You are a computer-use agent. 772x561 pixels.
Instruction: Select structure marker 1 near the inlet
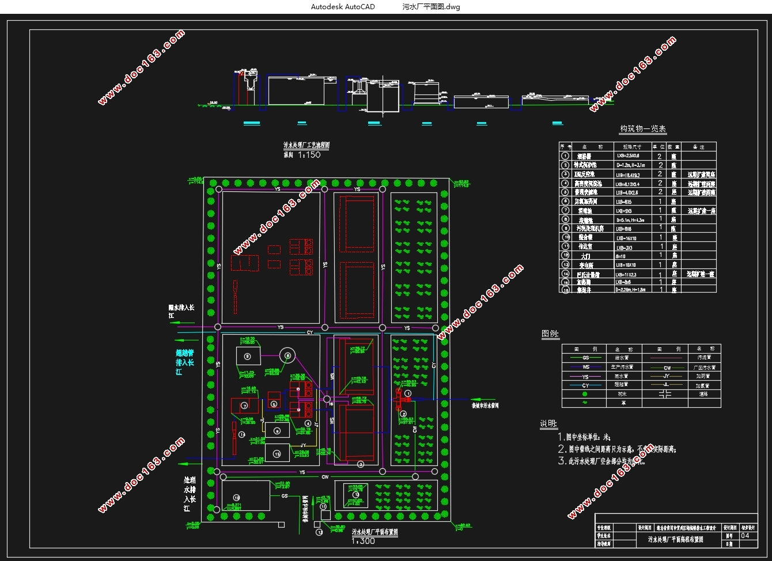(x=407, y=394)
